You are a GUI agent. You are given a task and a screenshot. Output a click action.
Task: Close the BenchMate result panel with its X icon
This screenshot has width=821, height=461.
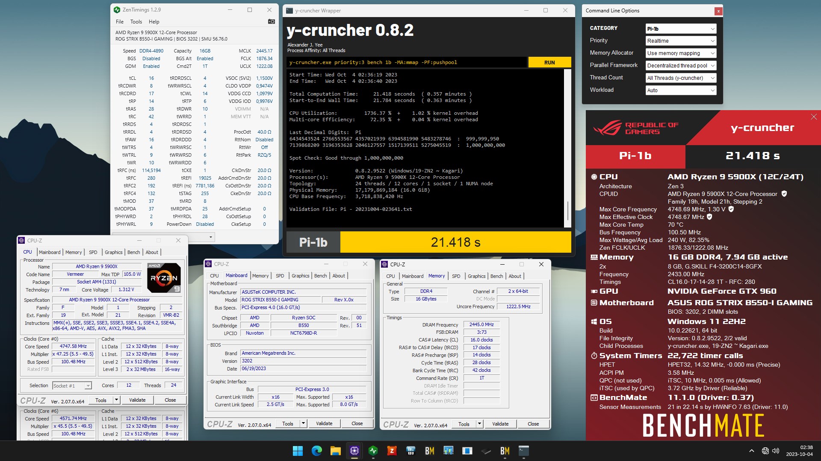click(814, 117)
